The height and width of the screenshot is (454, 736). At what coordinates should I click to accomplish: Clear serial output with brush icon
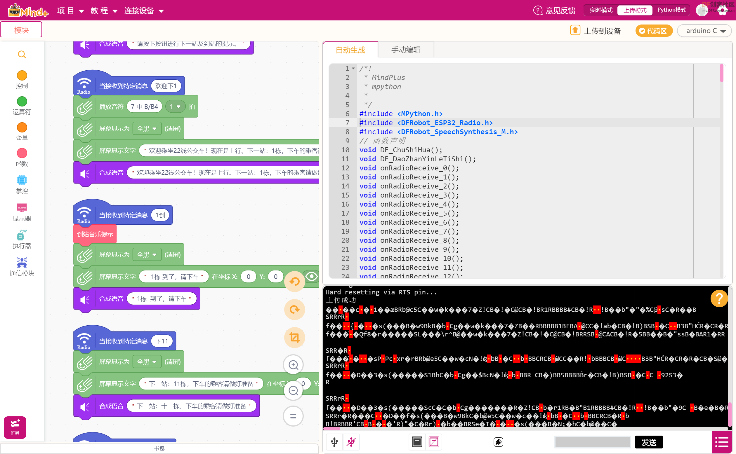(x=498, y=442)
